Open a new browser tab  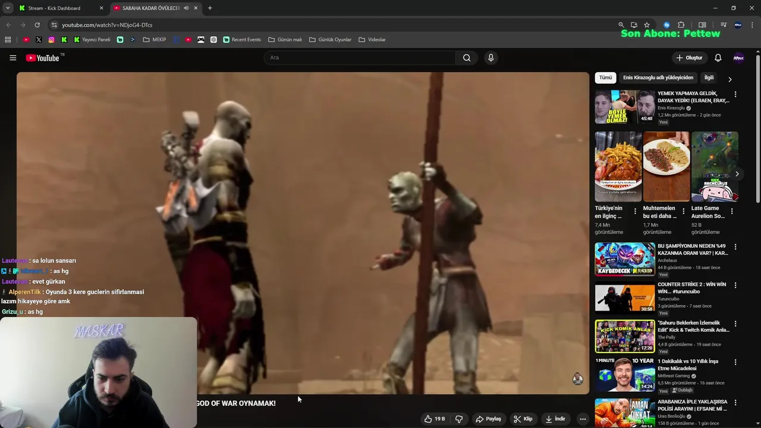pos(210,8)
